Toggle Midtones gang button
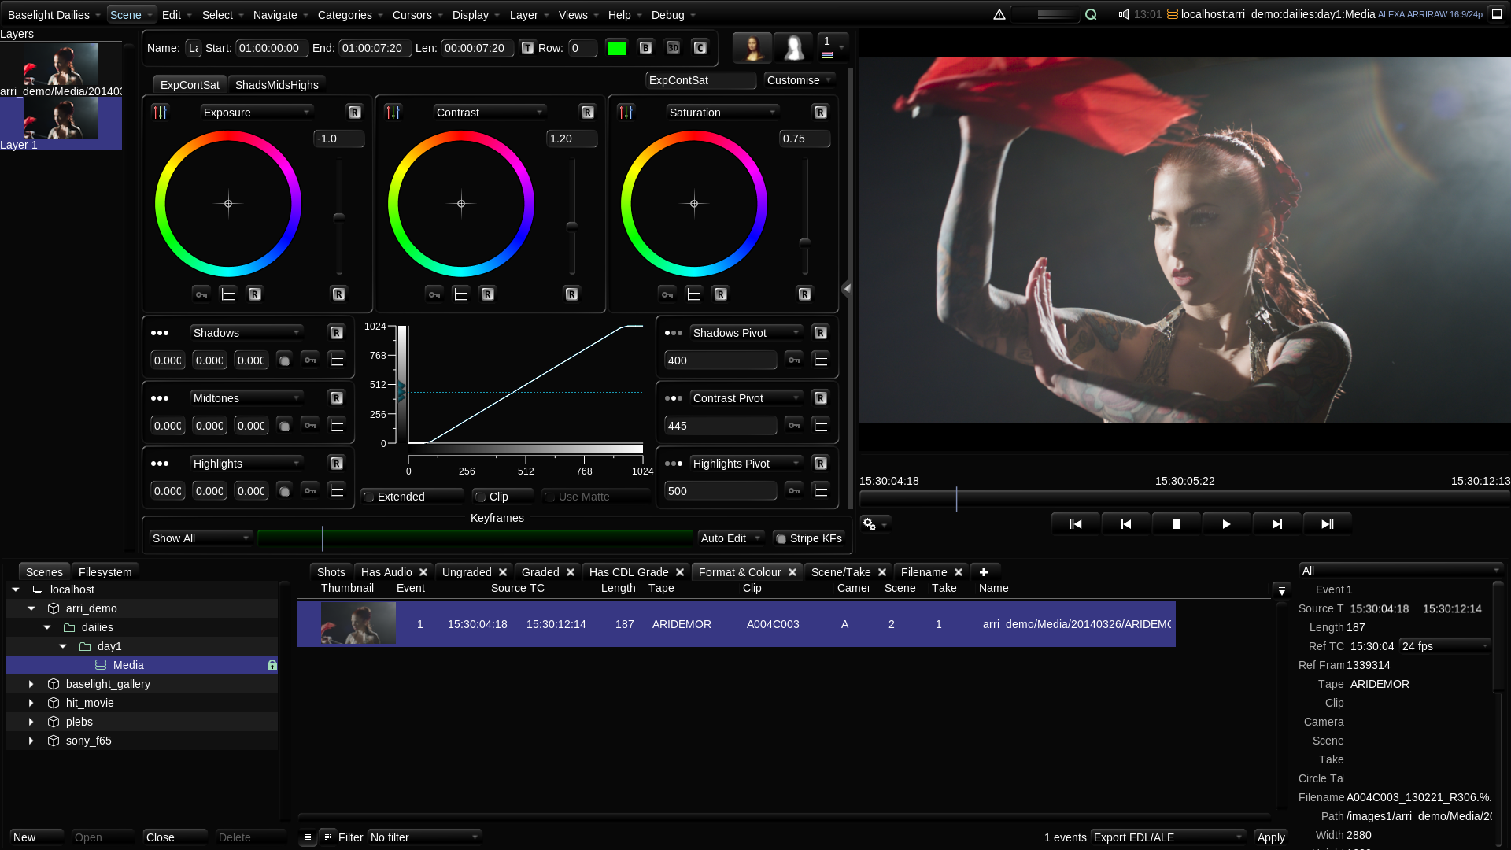1511x850 pixels. 284,426
